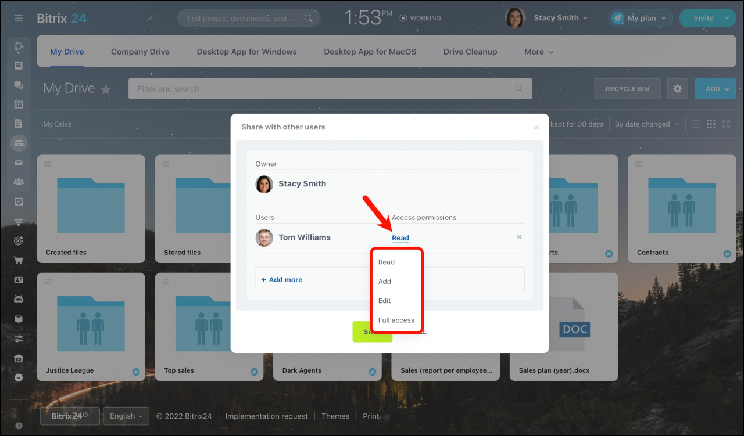The image size is (744, 436).
Task: Open the Mail envelope sidebar icon
Action: [19, 163]
